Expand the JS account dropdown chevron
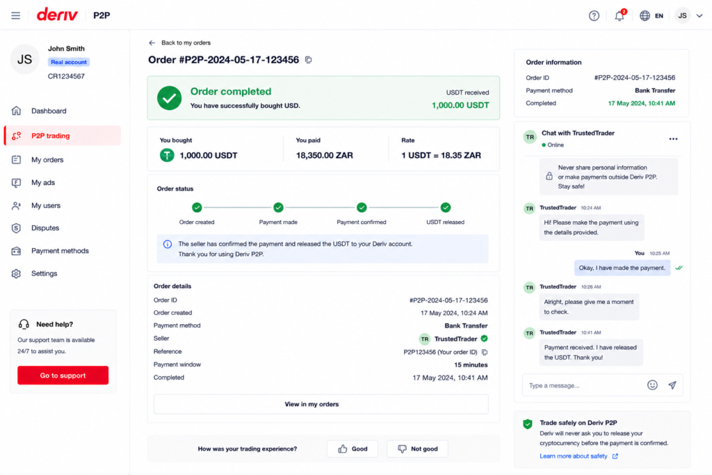The height and width of the screenshot is (475, 712). [x=699, y=15]
